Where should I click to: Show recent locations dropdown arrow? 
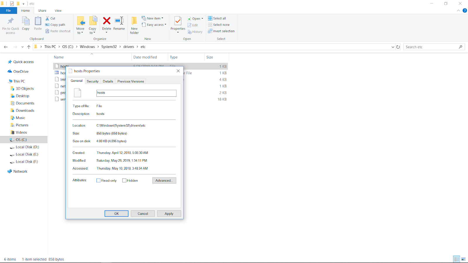[x=23, y=47]
